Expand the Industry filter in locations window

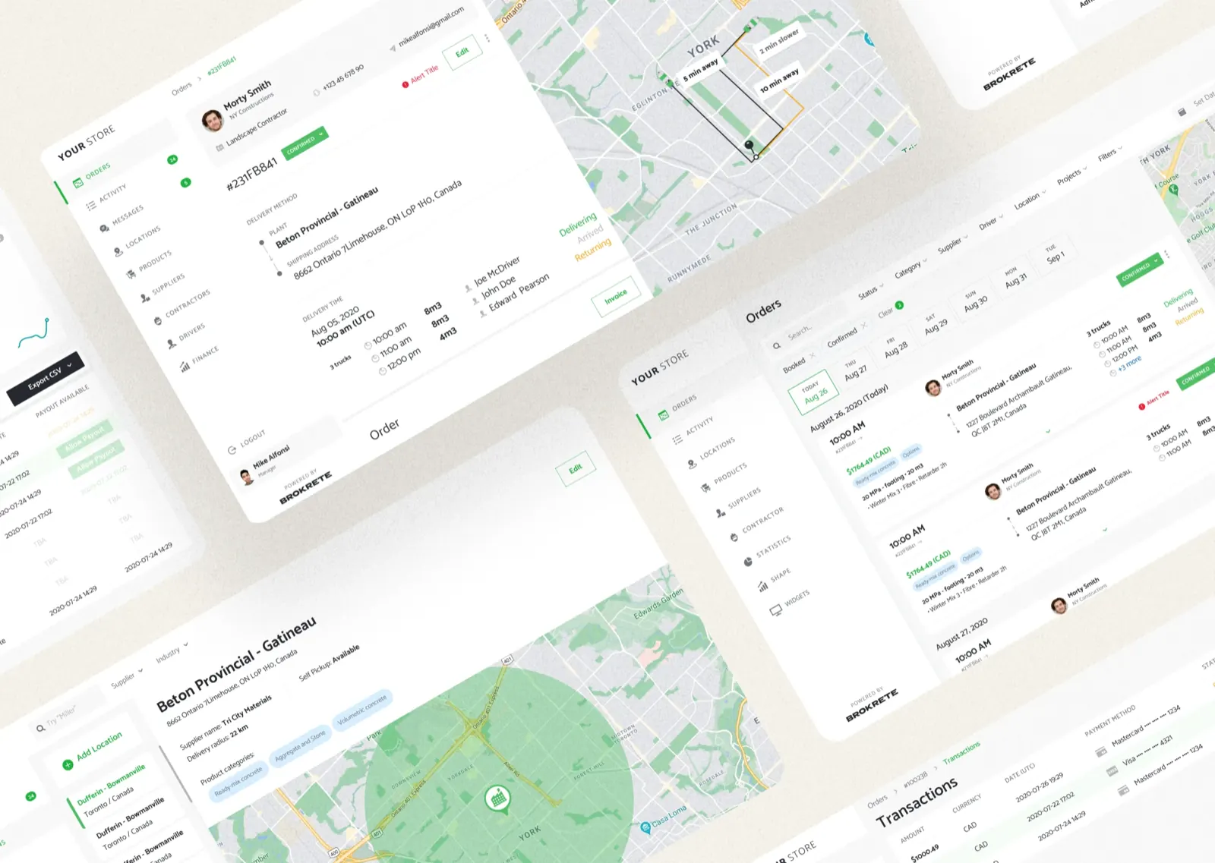[172, 652]
